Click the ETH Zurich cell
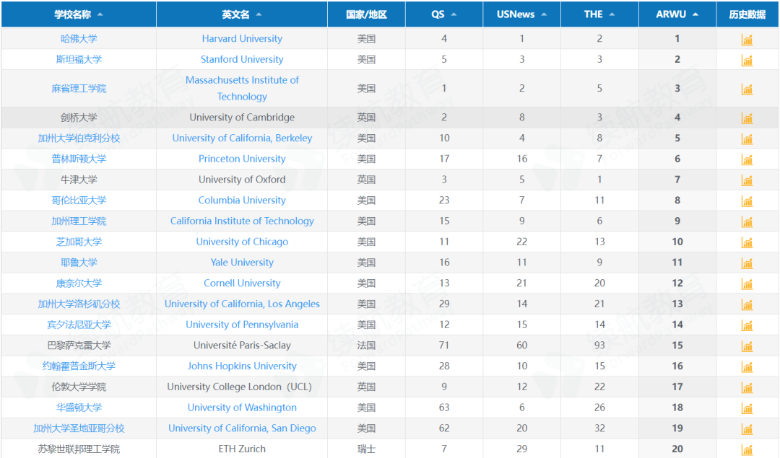Viewport: 780px width, 458px height. [x=242, y=449]
